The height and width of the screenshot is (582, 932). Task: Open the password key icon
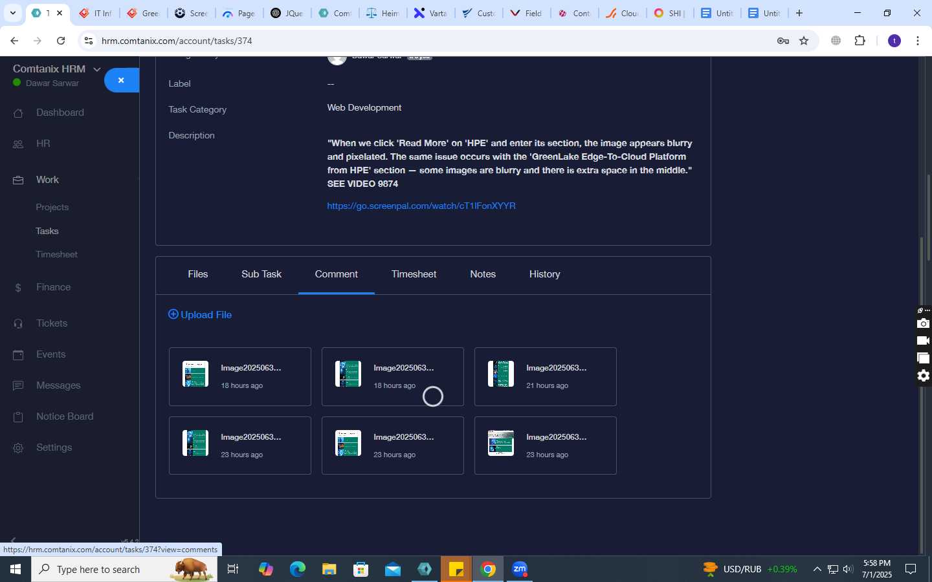pyautogui.click(x=782, y=41)
